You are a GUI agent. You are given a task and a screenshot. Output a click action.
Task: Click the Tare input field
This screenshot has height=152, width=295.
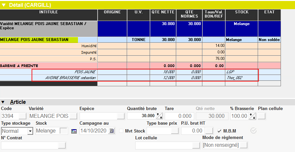coord(179,116)
